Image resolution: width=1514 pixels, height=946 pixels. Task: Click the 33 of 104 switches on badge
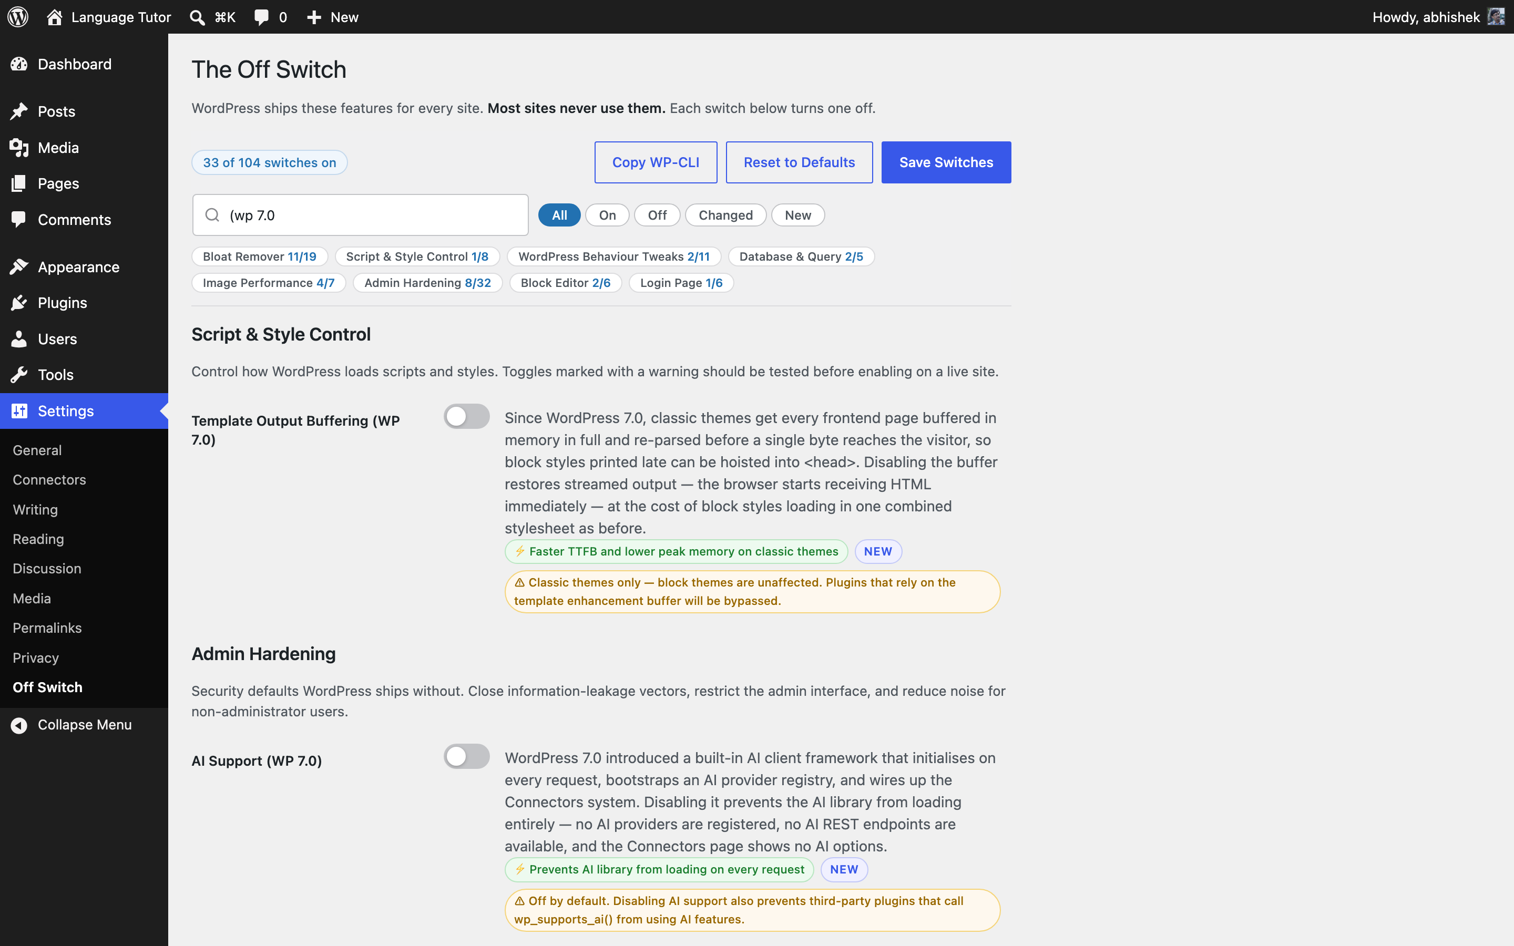270,163
